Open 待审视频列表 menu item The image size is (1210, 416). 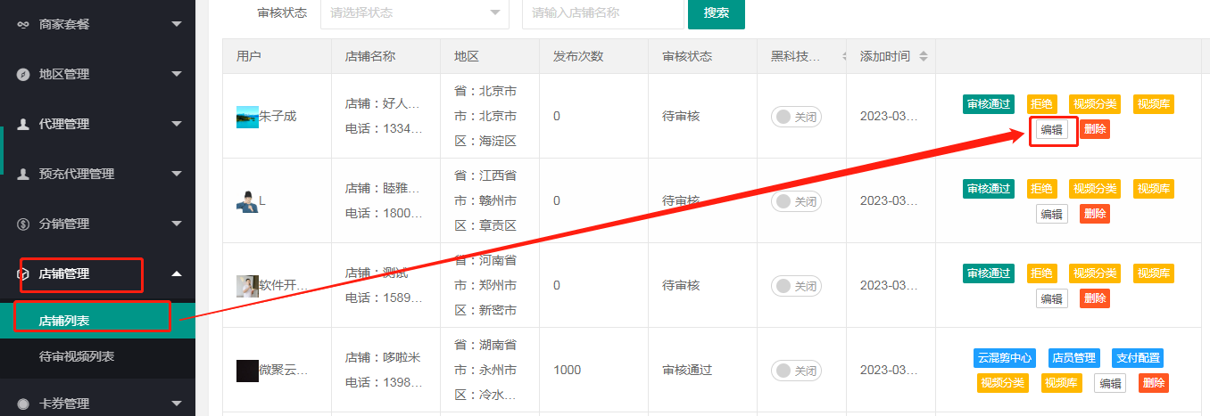click(77, 356)
